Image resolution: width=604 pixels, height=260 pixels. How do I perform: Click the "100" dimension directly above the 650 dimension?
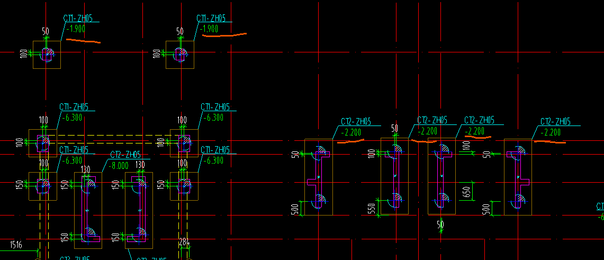pyautogui.click(x=466, y=146)
